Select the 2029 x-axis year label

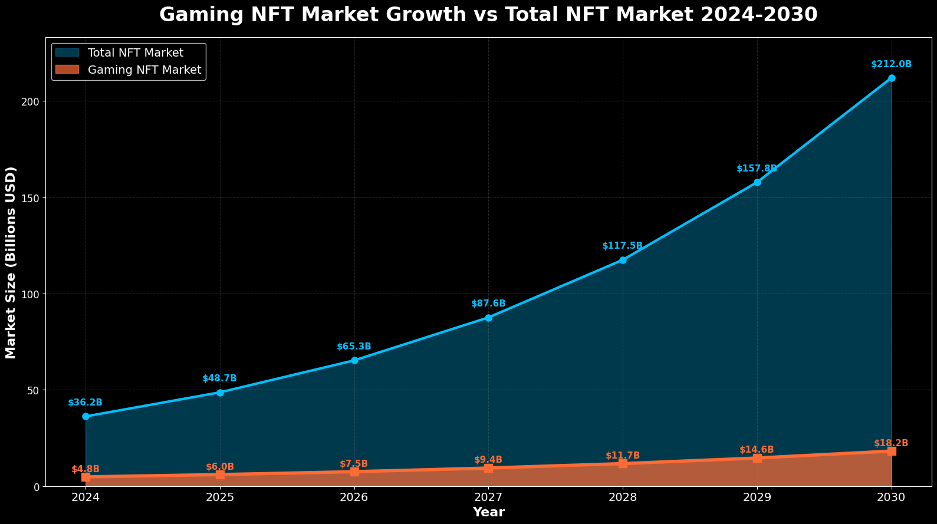pos(757,497)
